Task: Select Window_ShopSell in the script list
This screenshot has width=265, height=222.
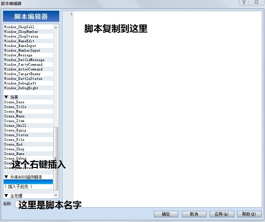Action: point(28,27)
